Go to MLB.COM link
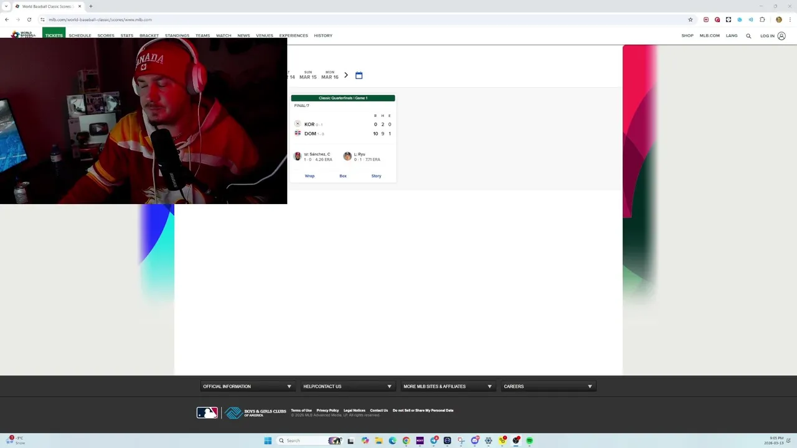 710,35
